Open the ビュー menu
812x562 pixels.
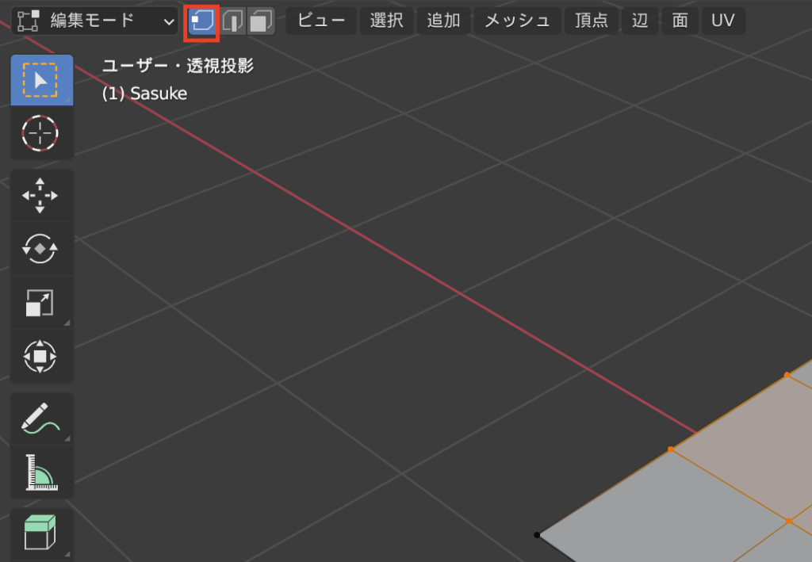pyautogui.click(x=321, y=21)
